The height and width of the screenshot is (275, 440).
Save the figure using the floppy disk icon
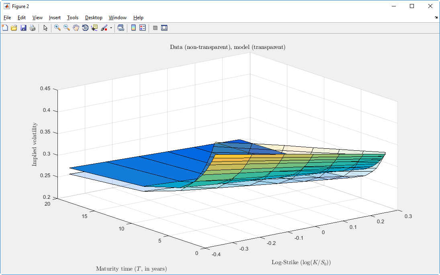[23, 28]
